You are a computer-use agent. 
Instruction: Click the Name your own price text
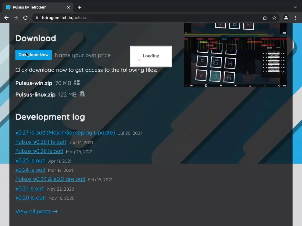pyautogui.click(x=83, y=55)
